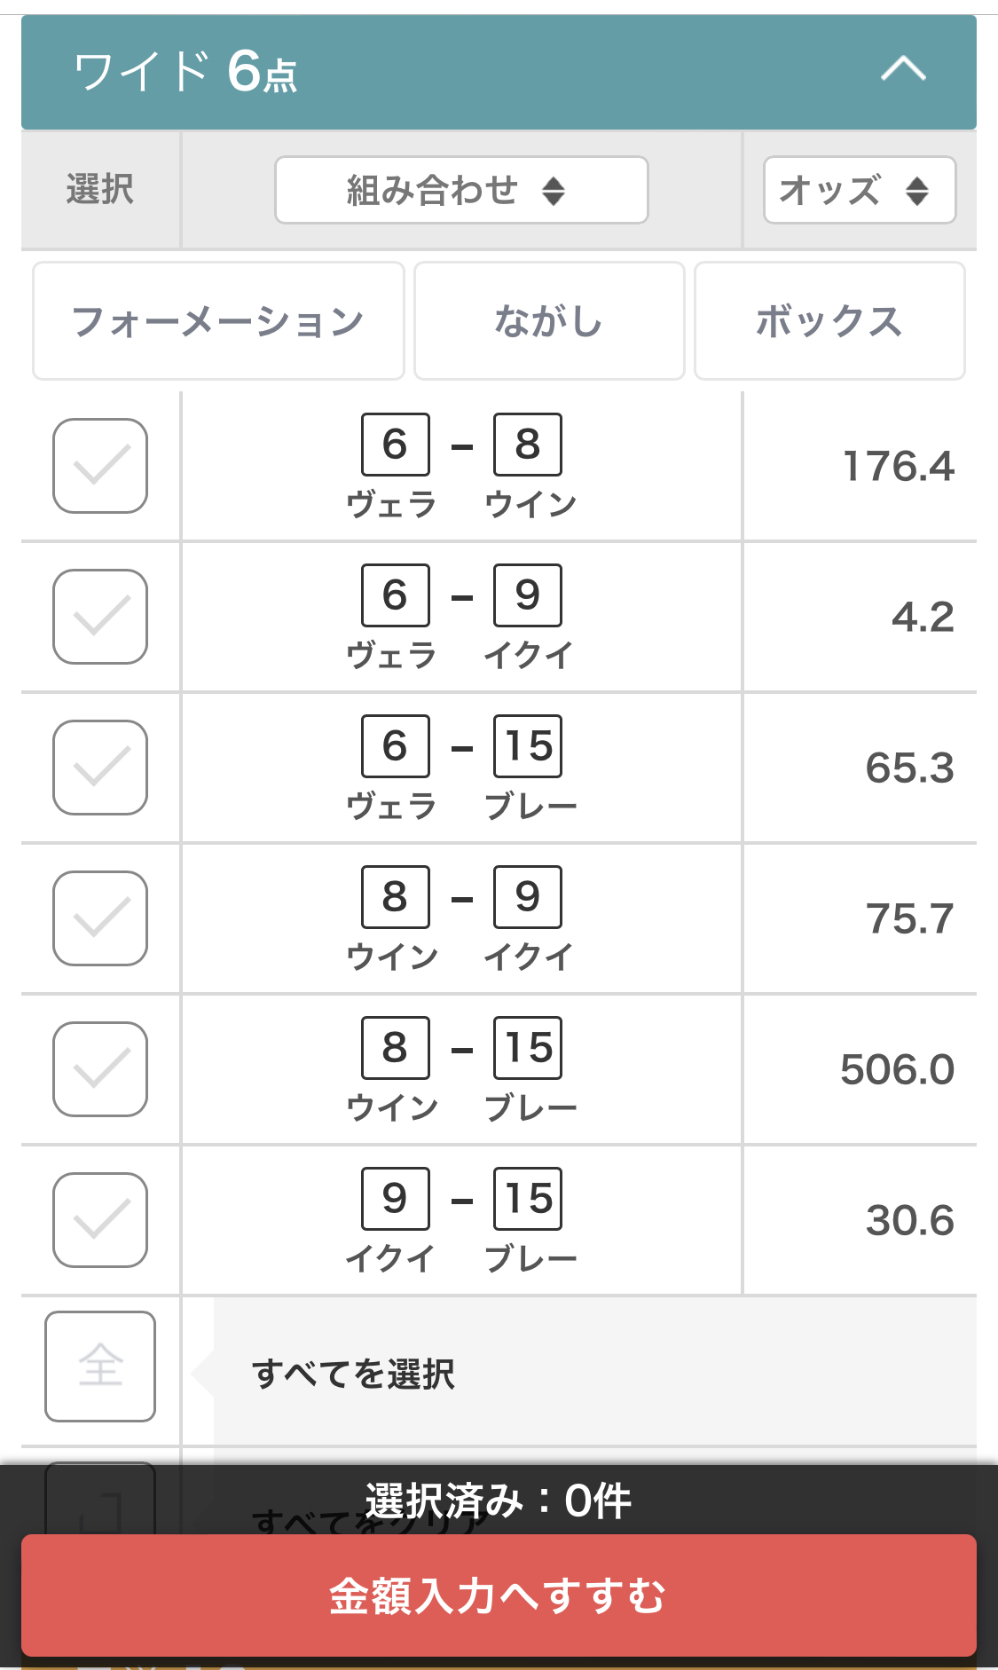Switch to フォーメーション tab

tap(218, 321)
